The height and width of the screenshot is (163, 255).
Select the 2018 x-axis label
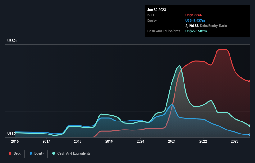(78, 141)
